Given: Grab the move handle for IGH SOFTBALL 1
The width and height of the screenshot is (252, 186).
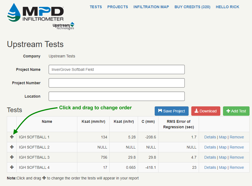Looking at the screenshot, I should click(x=12, y=137).
